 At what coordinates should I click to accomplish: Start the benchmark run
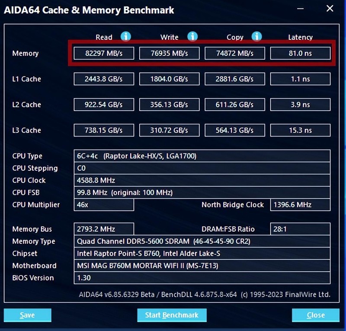tap(172, 315)
